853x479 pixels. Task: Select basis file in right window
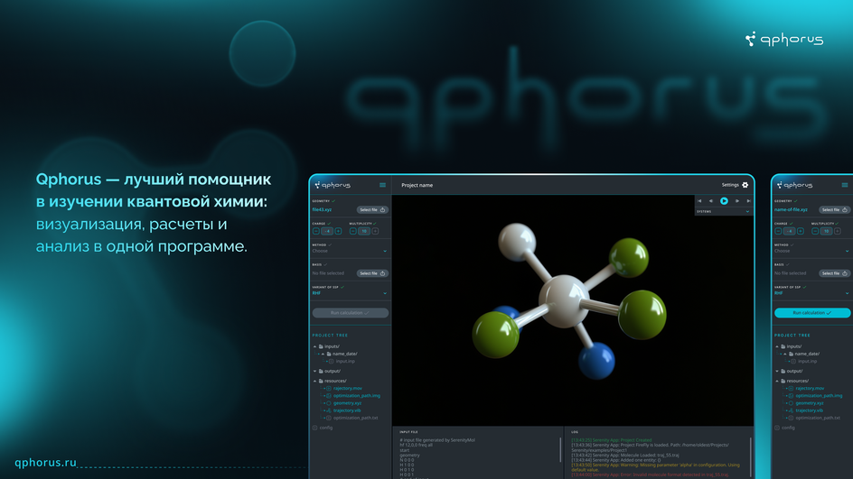[x=835, y=273]
